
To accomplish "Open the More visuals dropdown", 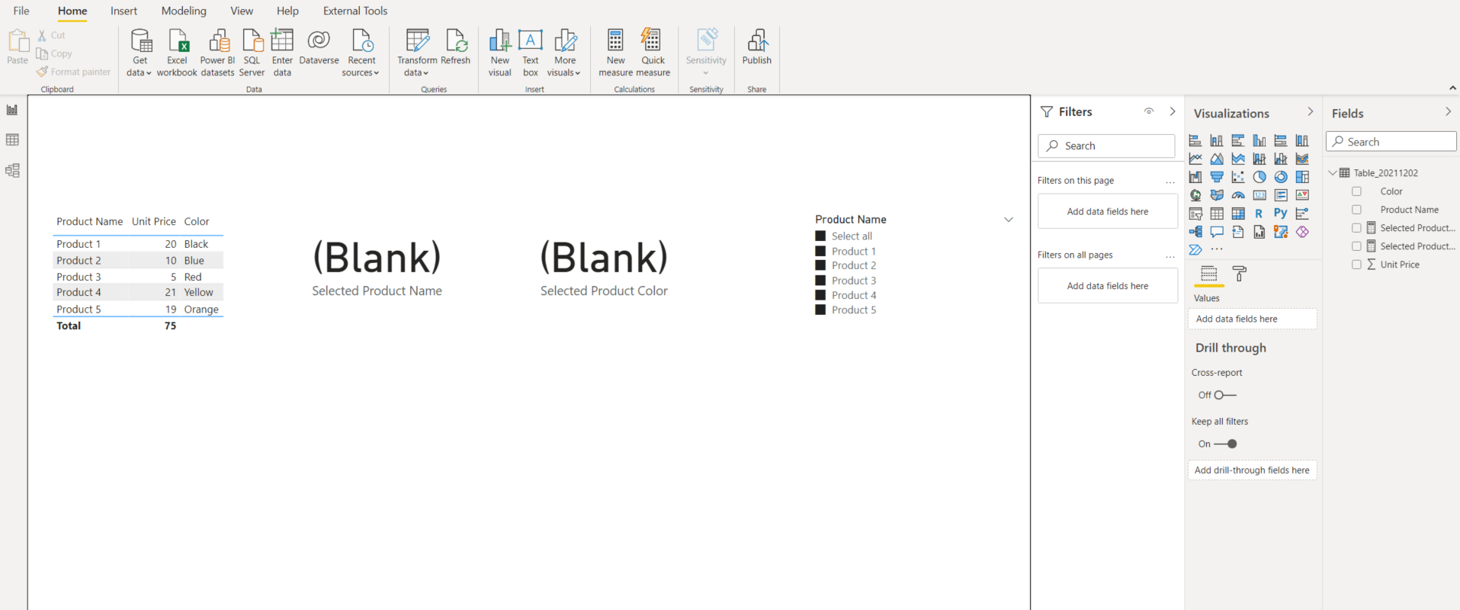I will tap(565, 53).
